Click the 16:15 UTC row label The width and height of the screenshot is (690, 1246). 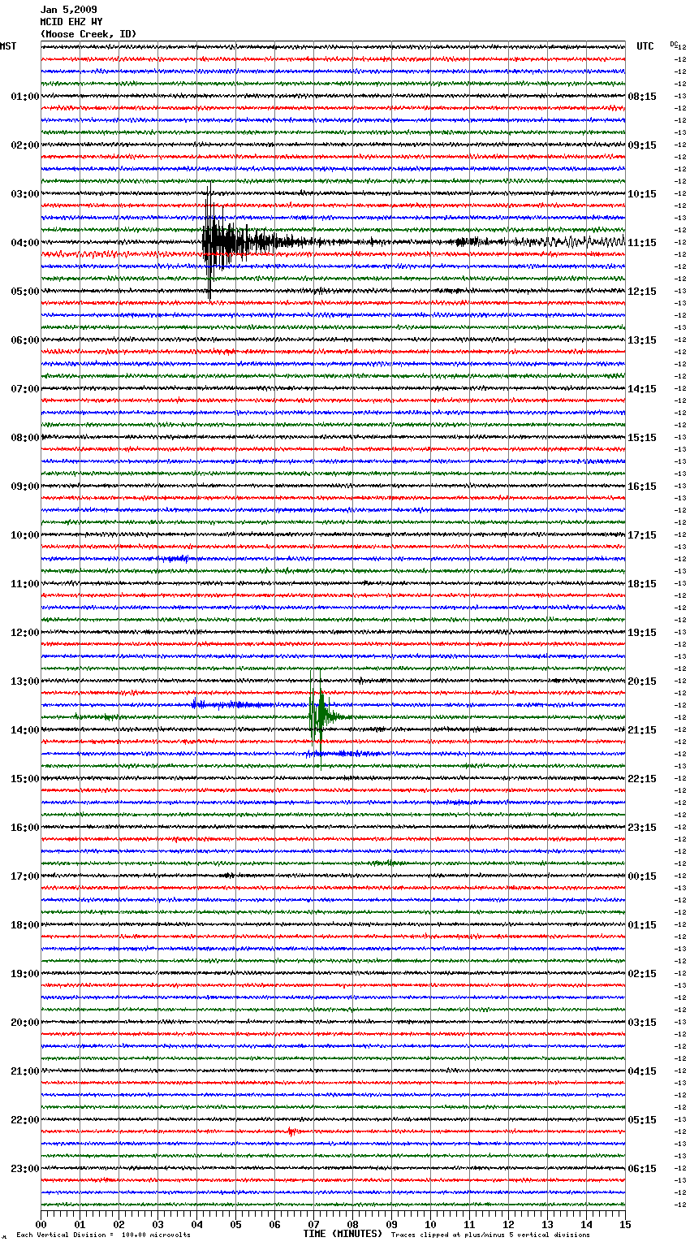[x=642, y=487]
